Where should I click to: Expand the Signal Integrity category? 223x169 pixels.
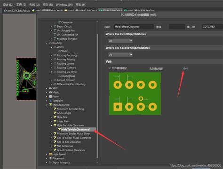coord(47,162)
